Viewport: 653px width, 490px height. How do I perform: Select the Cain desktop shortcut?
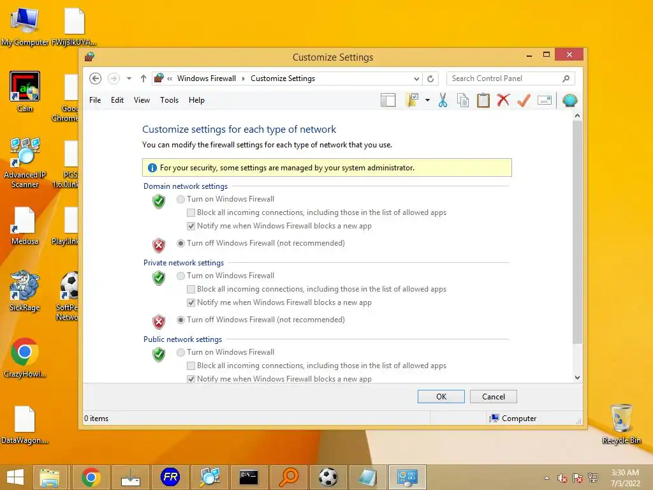(25, 92)
